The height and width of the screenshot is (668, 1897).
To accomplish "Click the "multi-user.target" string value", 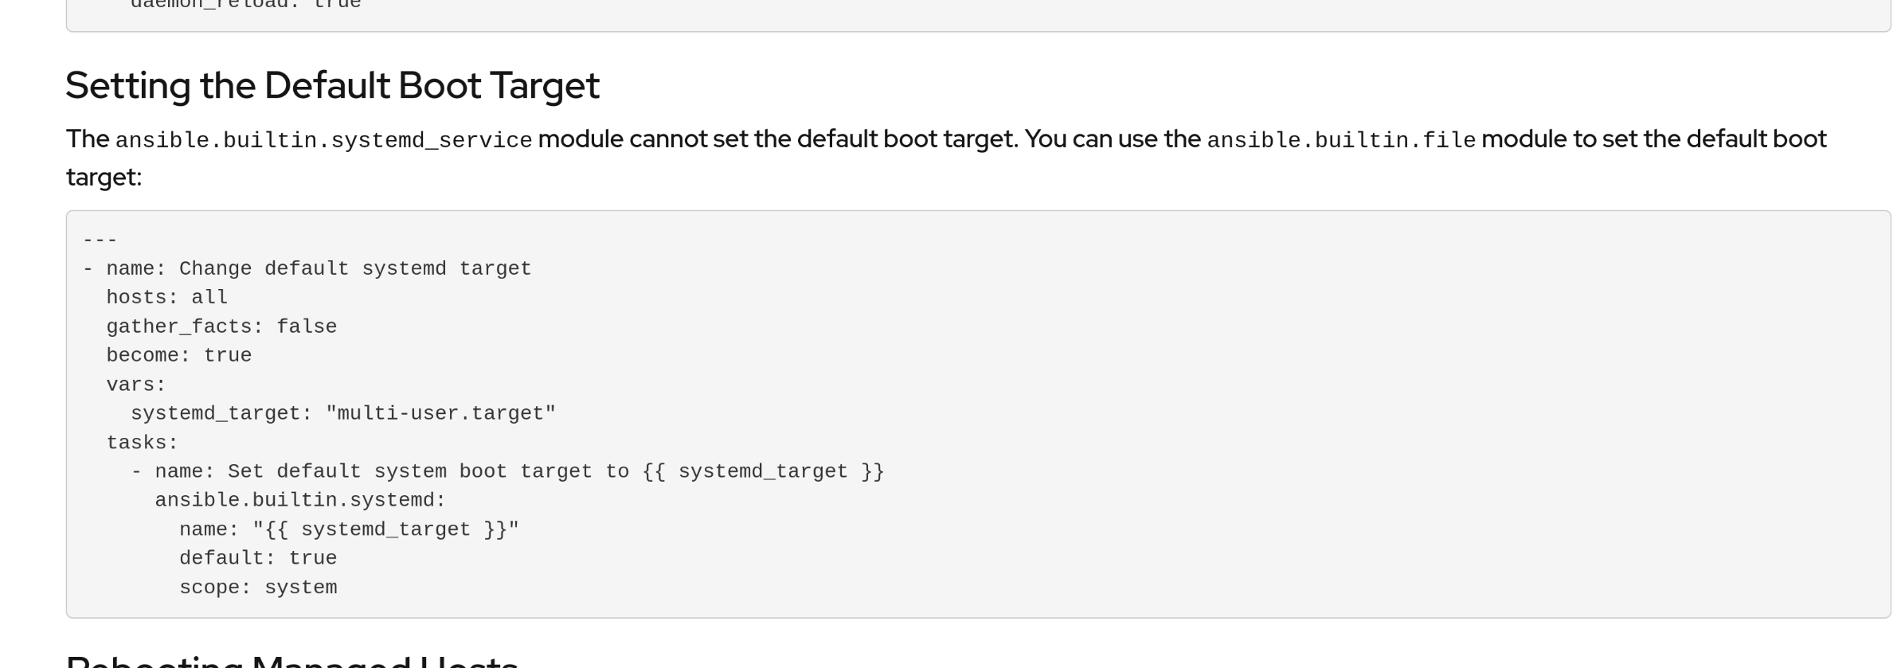I will (x=440, y=414).
